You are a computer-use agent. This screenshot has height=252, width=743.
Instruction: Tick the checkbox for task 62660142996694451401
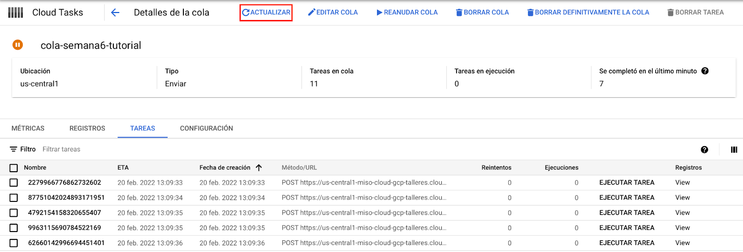tap(13, 243)
